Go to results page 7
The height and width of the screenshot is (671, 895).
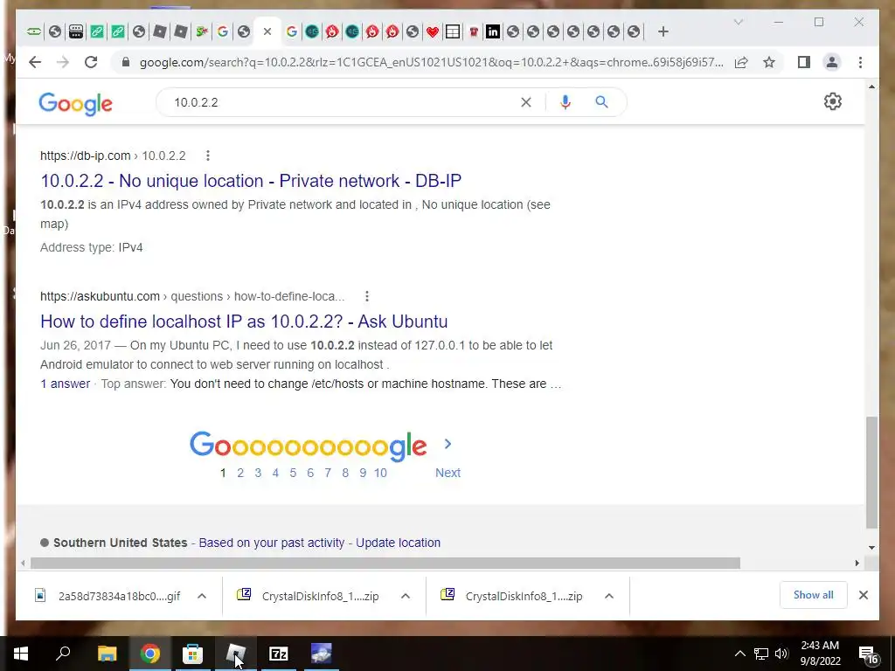328,473
